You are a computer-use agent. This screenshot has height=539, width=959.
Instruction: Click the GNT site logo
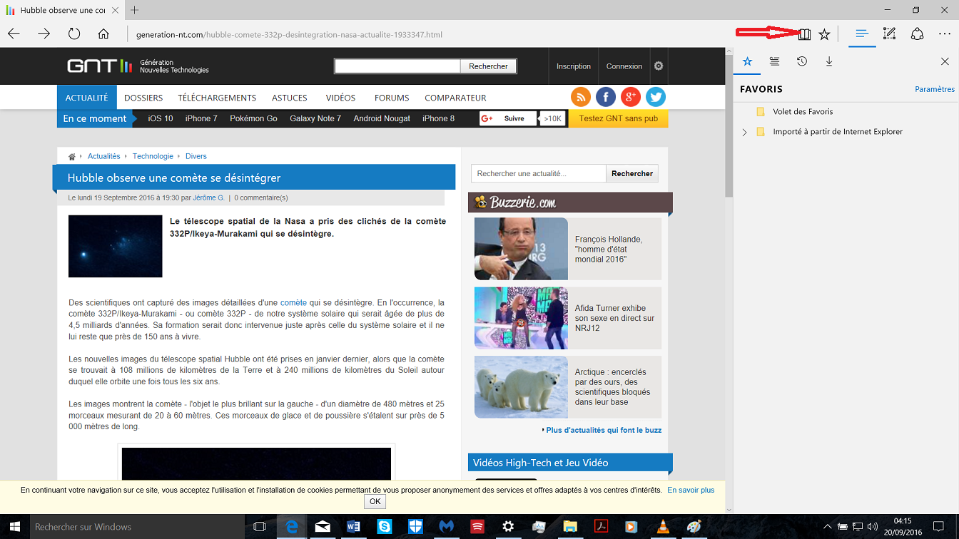click(100, 66)
